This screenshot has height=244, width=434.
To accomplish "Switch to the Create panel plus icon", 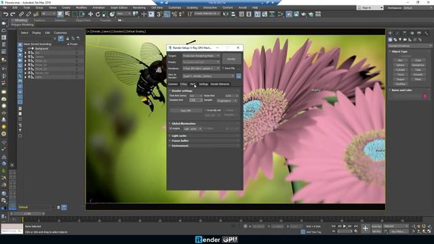I will tap(391, 33).
